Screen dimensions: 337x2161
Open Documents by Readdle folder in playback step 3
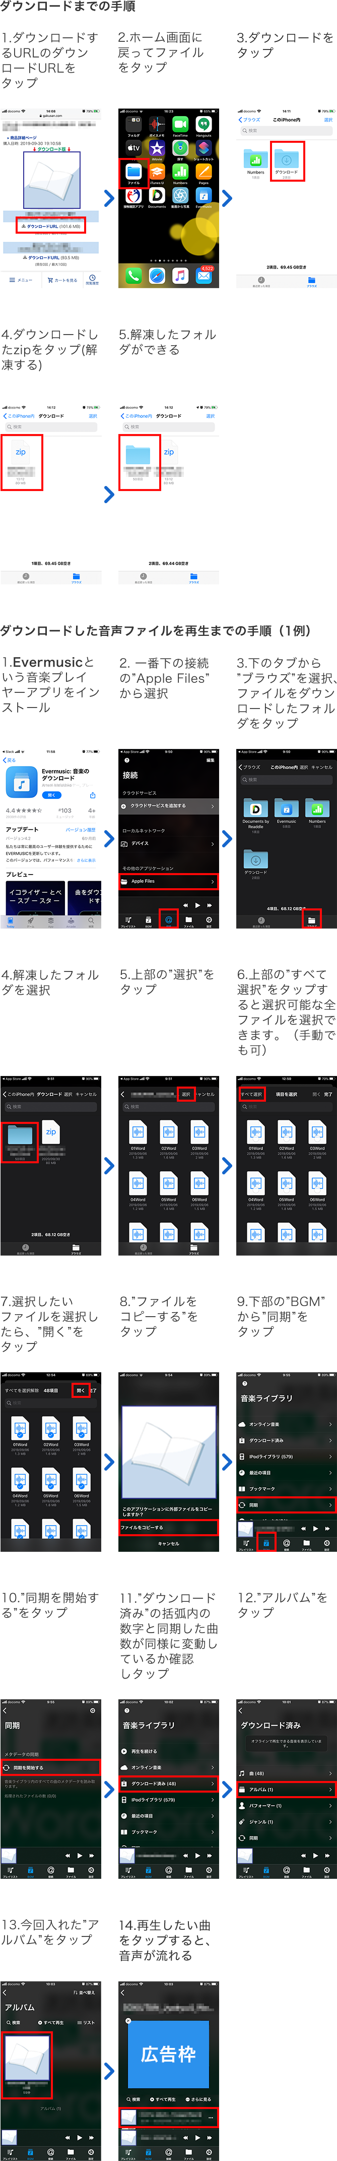click(256, 808)
